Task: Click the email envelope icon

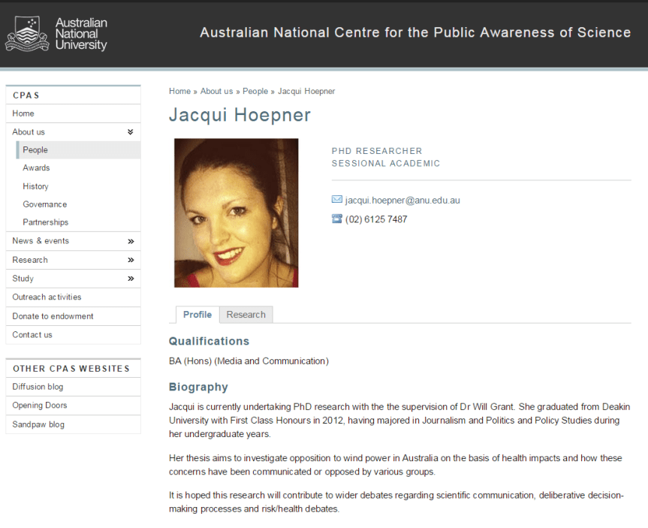Action: click(x=336, y=199)
